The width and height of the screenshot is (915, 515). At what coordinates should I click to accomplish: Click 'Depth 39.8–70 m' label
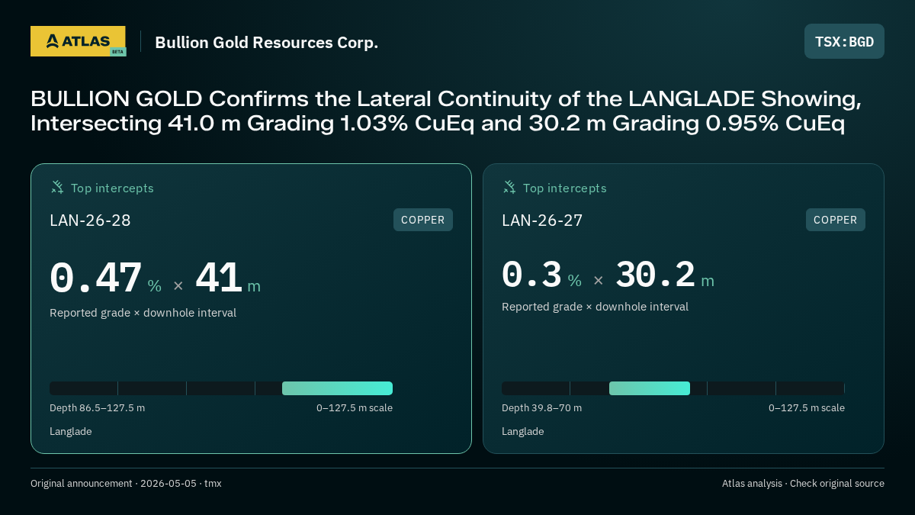coord(541,408)
